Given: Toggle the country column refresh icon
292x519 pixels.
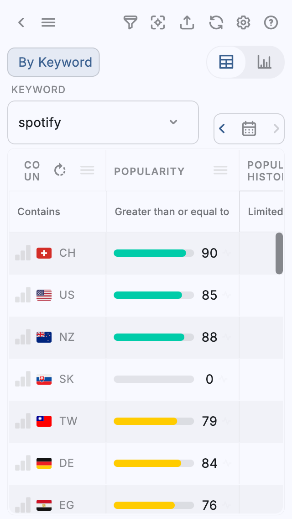Looking at the screenshot, I should 60,170.
